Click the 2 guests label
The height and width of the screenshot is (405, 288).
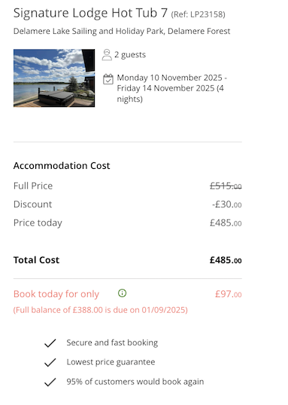pyautogui.click(x=130, y=55)
